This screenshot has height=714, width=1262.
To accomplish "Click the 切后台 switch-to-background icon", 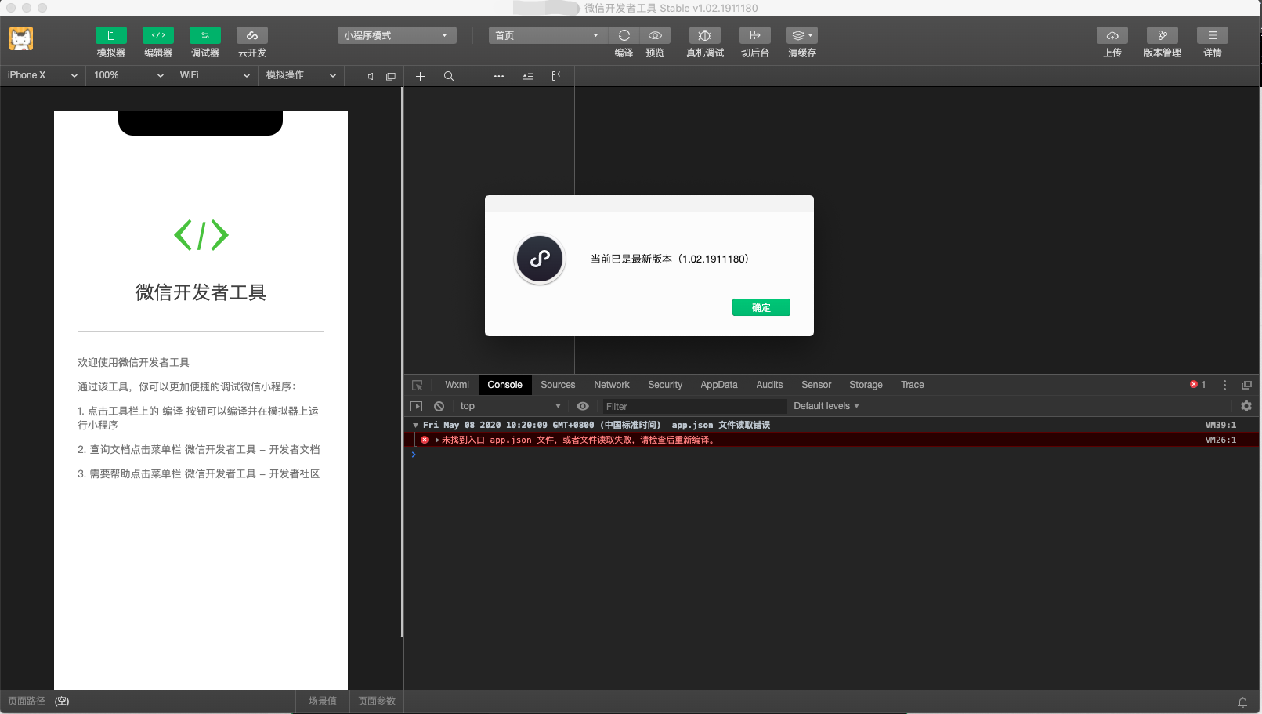I will point(755,35).
